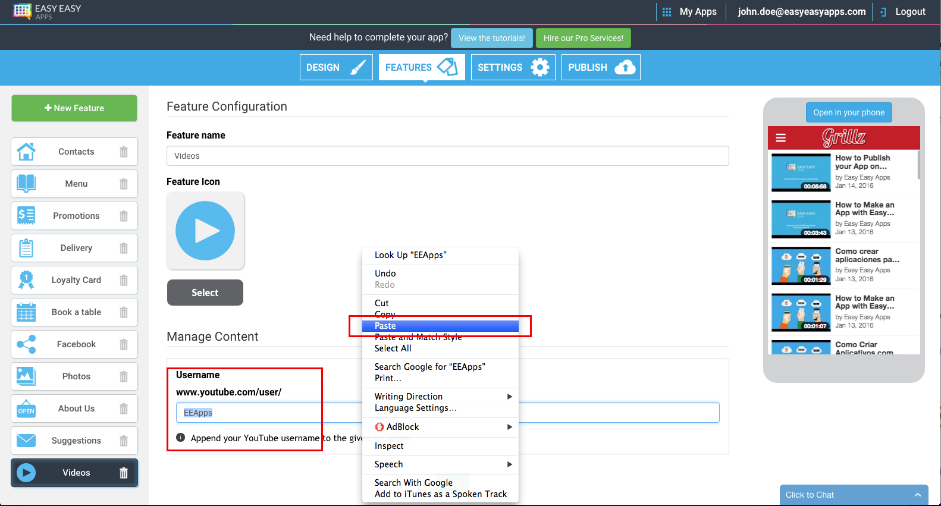Viewport: 941px width, 506px height.
Task: Choose Select All in context menu
Action: [440, 348]
